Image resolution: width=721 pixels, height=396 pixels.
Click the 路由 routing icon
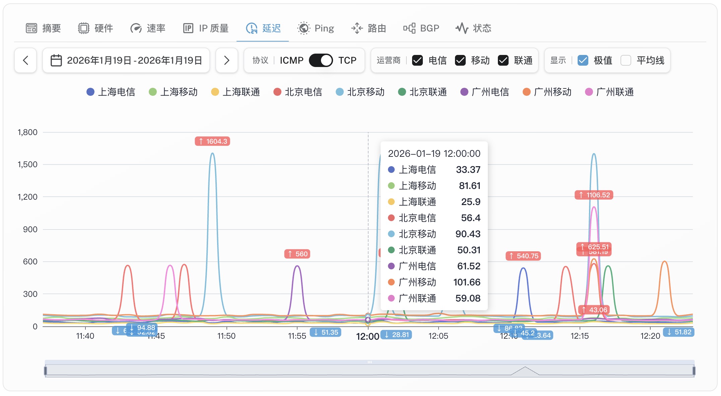tap(357, 28)
